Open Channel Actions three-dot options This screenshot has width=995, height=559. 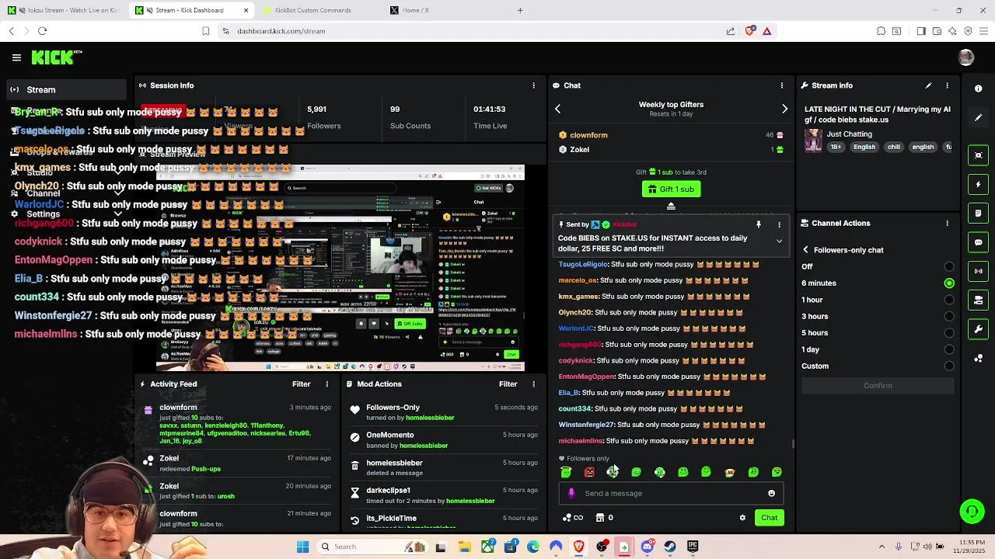947,223
